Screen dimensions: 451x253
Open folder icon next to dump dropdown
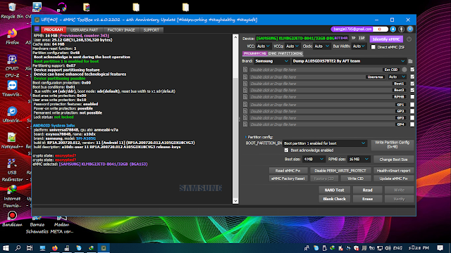[x=410, y=61]
